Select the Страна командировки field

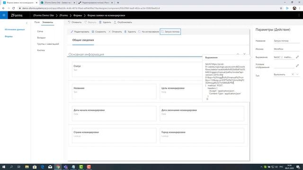[x=114, y=136]
